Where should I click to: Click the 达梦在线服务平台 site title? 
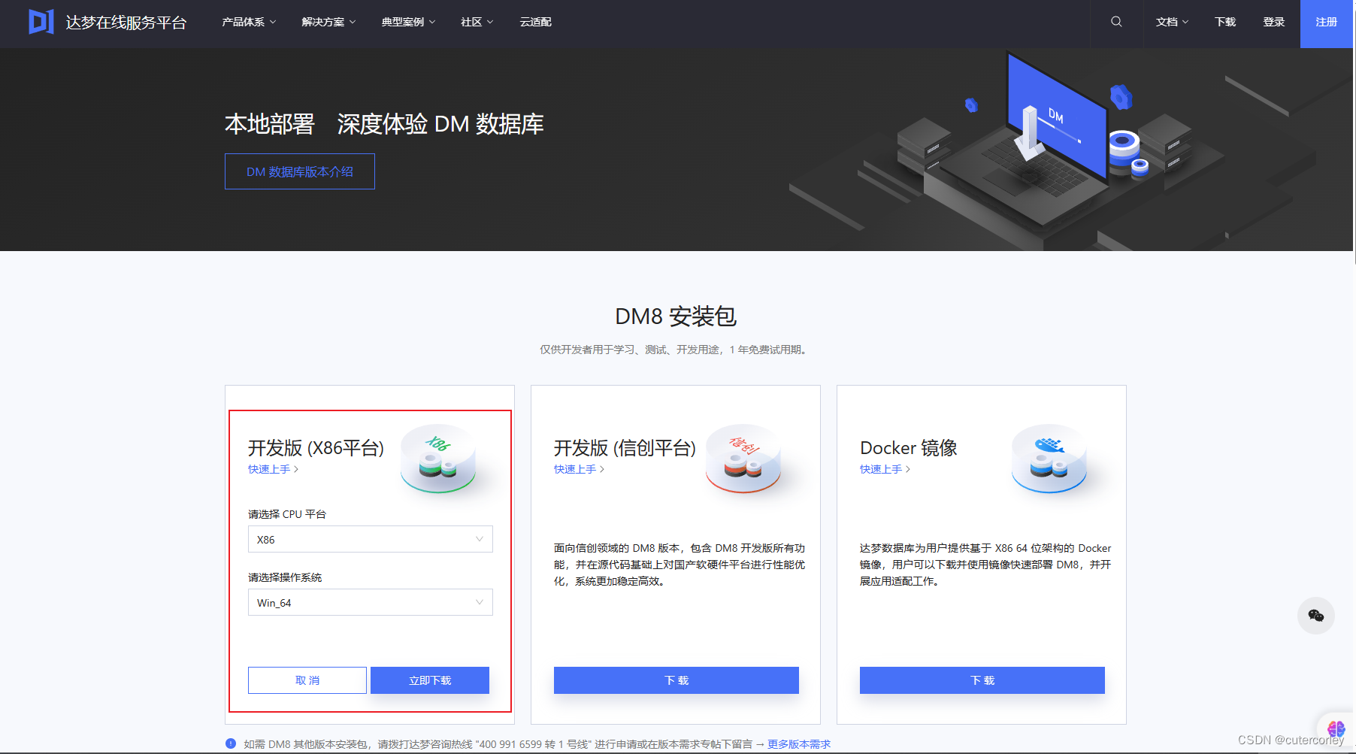pos(126,23)
